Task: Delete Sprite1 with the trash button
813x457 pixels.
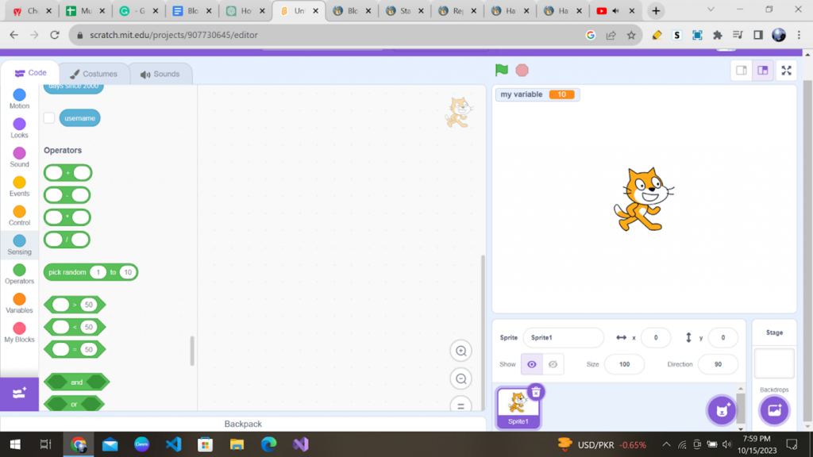Action: (x=536, y=391)
